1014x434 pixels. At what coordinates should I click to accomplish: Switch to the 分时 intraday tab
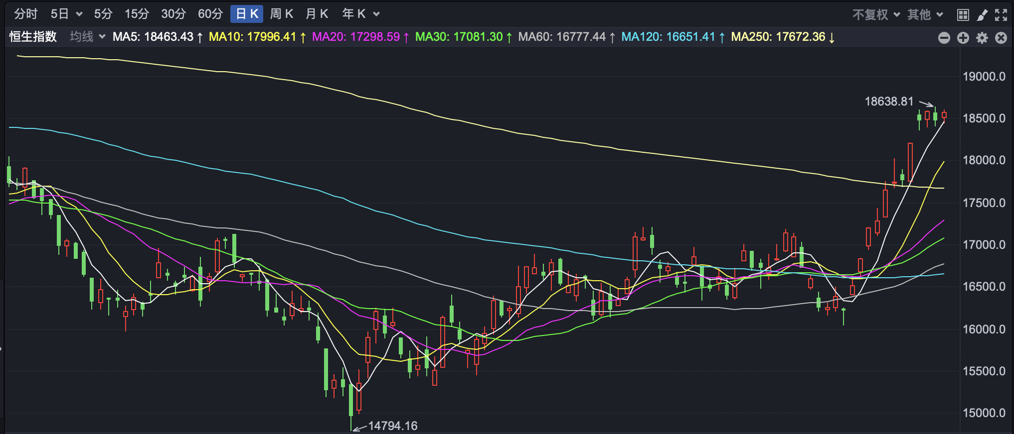(x=25, y=14)
